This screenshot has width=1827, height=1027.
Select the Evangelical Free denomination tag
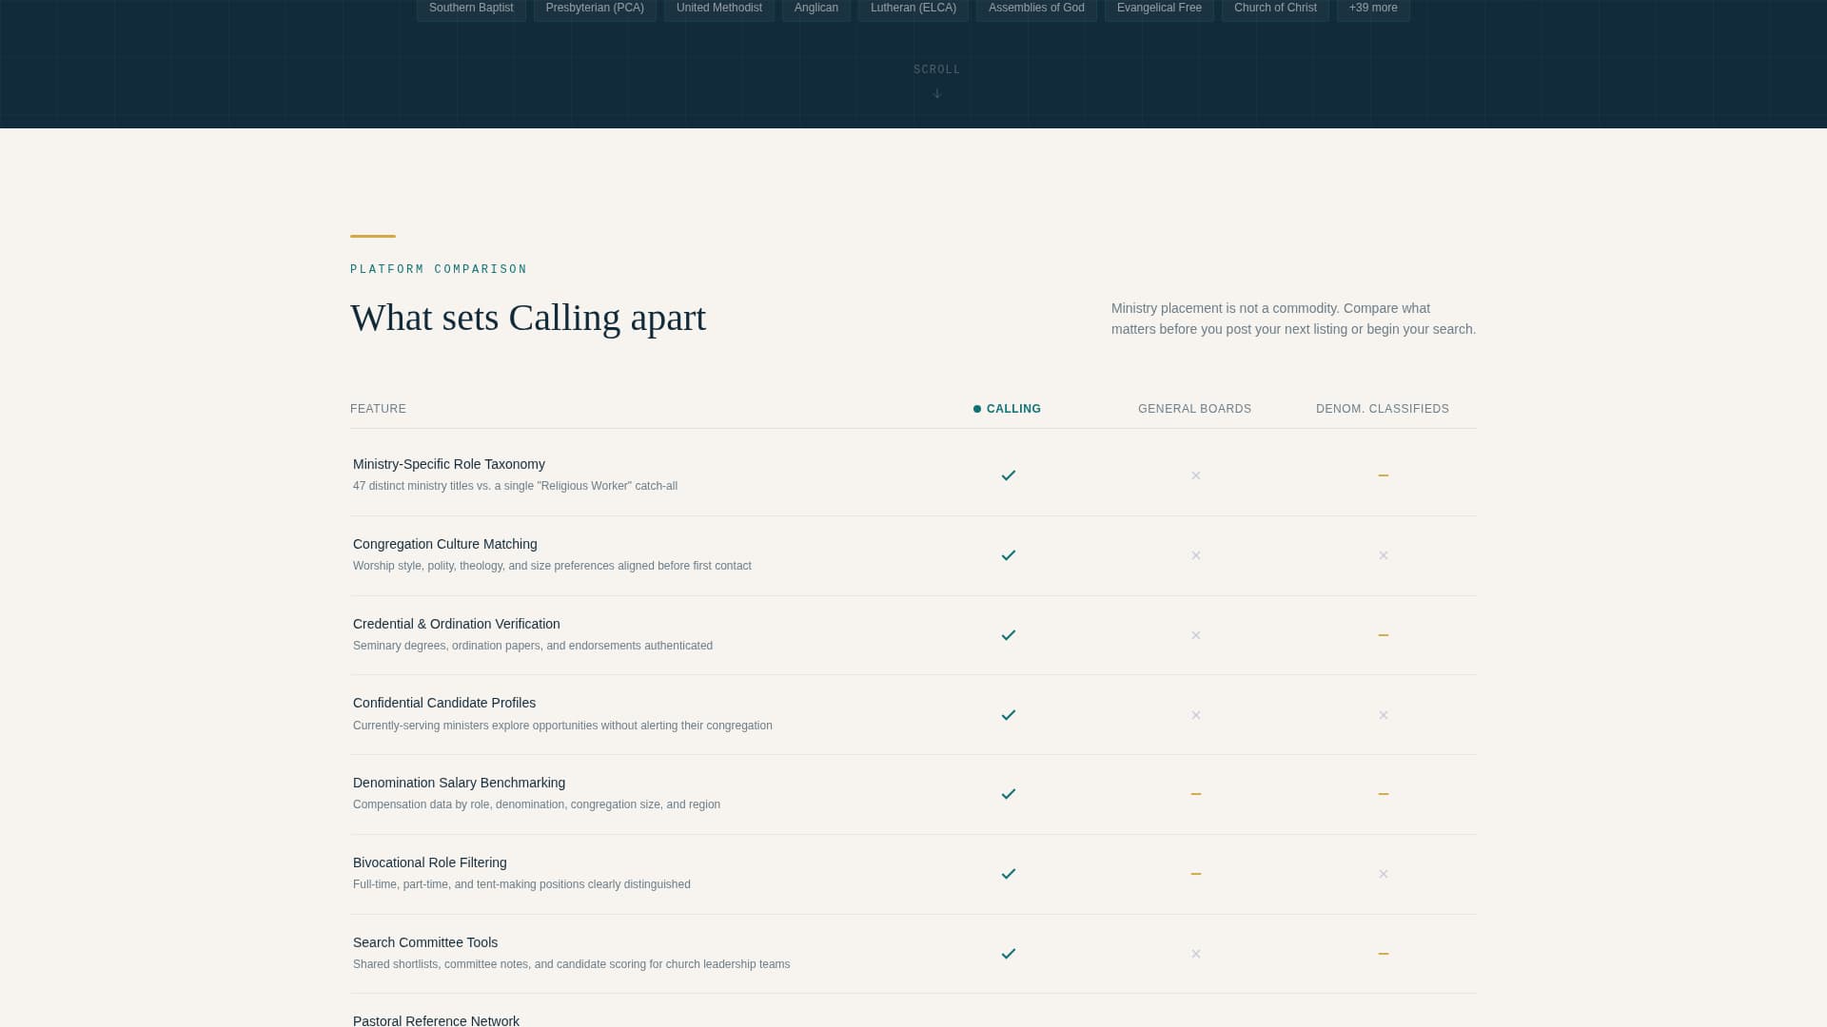(x=1159, y=9)
